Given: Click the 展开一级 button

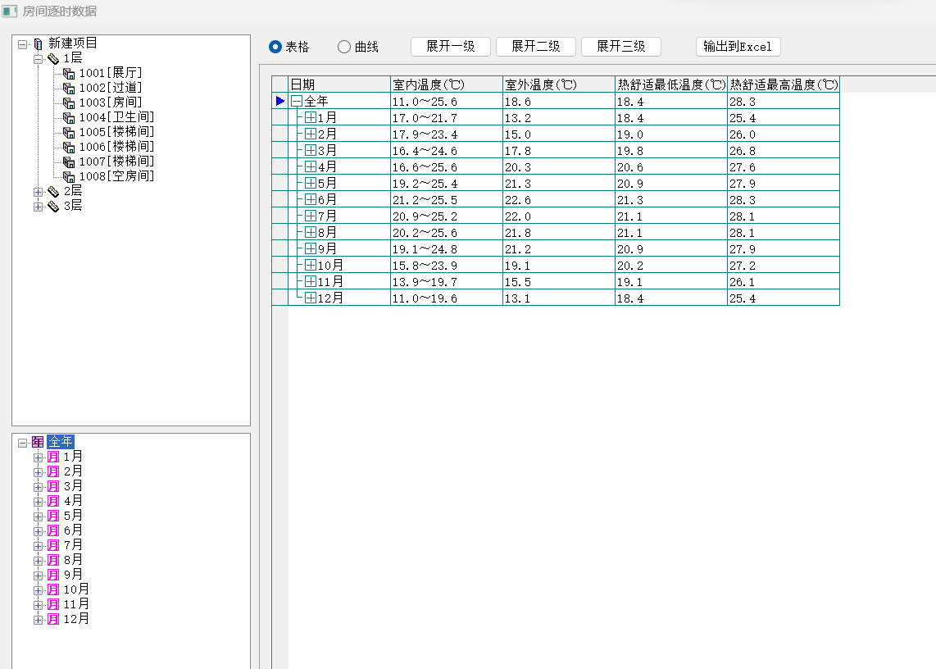Looking at the screenshot, I should point(450,47).
